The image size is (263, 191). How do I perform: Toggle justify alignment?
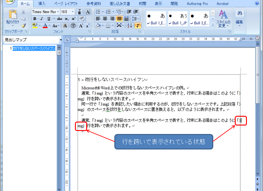[x=119, y=18]
